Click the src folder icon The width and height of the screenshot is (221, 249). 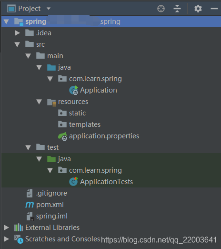tap(30, 44)
